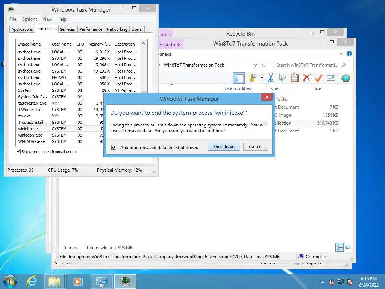
Task: Switch to the Users tab
Action: (137, 29)
